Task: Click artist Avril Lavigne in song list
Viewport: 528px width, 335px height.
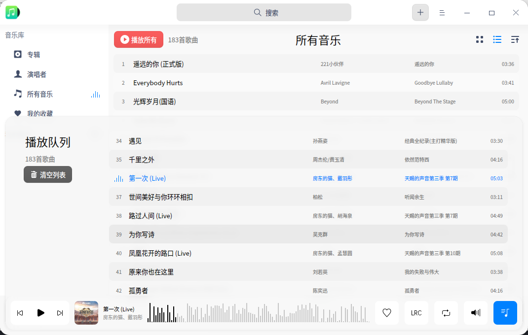Action: 335,83
